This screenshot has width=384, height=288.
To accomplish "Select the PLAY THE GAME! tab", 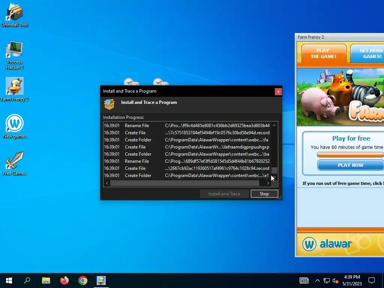I will 324,53.
